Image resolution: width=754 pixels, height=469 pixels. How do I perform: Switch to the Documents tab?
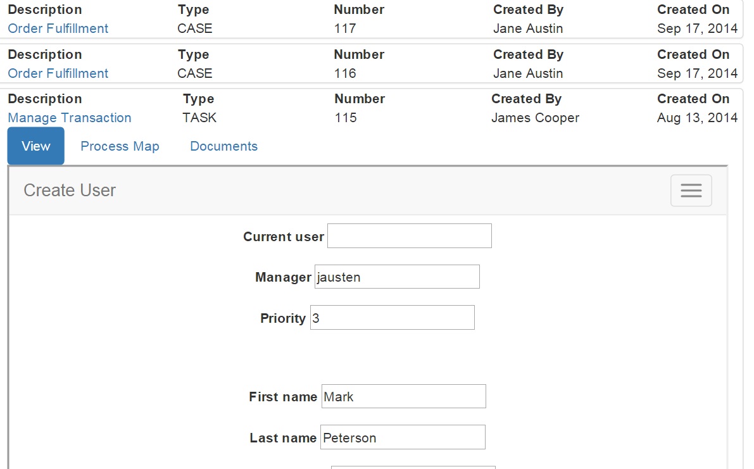tap(223, 146)
